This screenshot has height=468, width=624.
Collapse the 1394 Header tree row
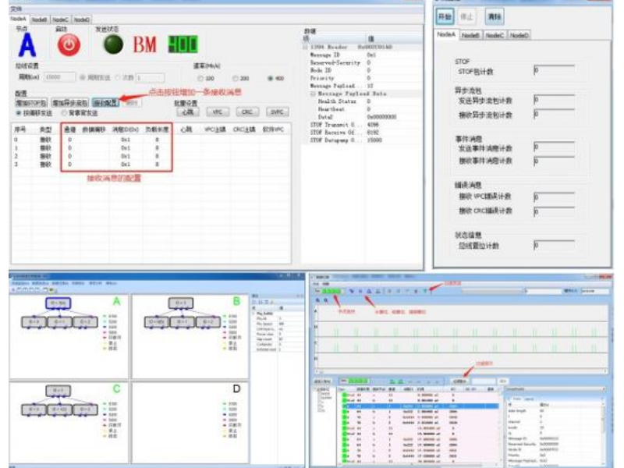coord(305,48)
